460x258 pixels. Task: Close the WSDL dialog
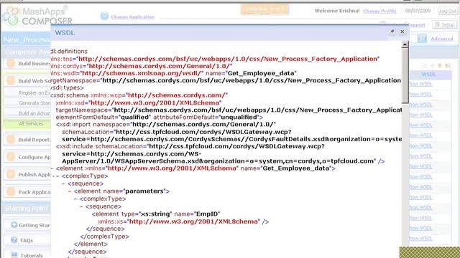pos(402,32)
